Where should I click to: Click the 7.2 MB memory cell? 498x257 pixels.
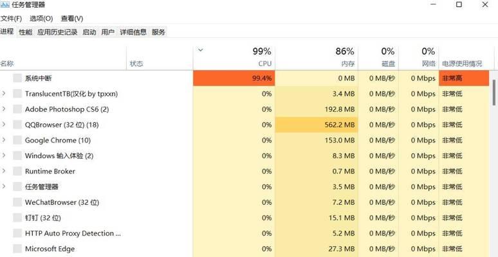point(317,202)
